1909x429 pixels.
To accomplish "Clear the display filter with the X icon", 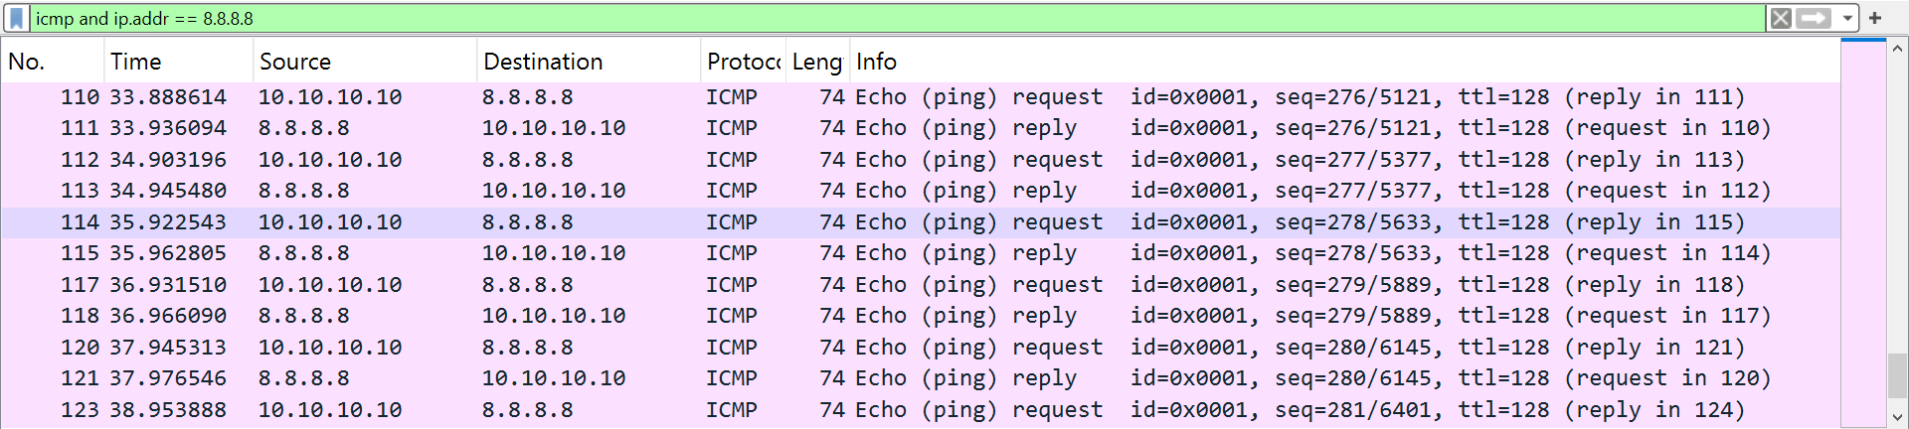I will 1781,19.
